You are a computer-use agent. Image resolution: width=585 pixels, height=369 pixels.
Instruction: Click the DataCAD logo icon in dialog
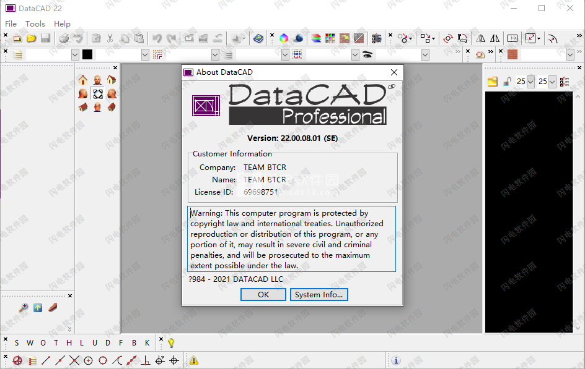coord(206,106)
